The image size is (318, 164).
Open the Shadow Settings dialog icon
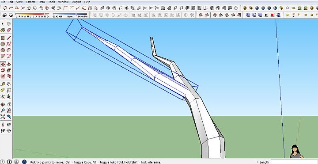[5, 15]
